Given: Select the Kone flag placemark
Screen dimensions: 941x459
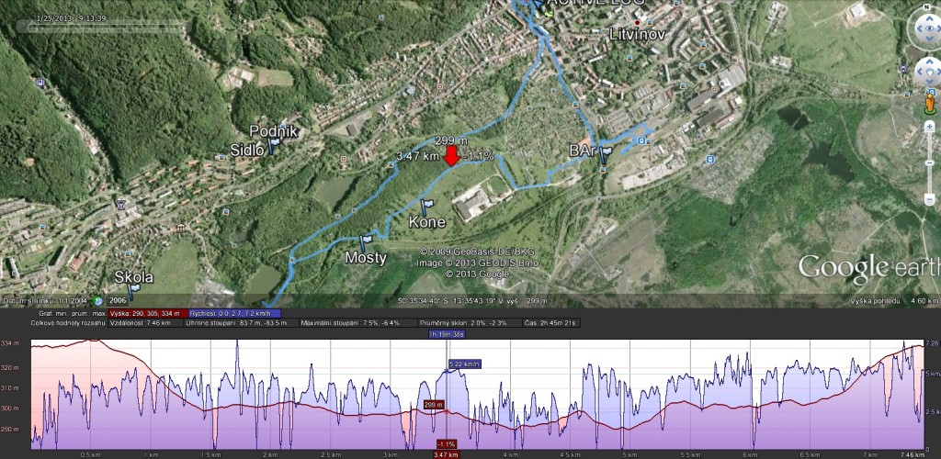Looking at the screenshot, I should [x=426, y=207].
